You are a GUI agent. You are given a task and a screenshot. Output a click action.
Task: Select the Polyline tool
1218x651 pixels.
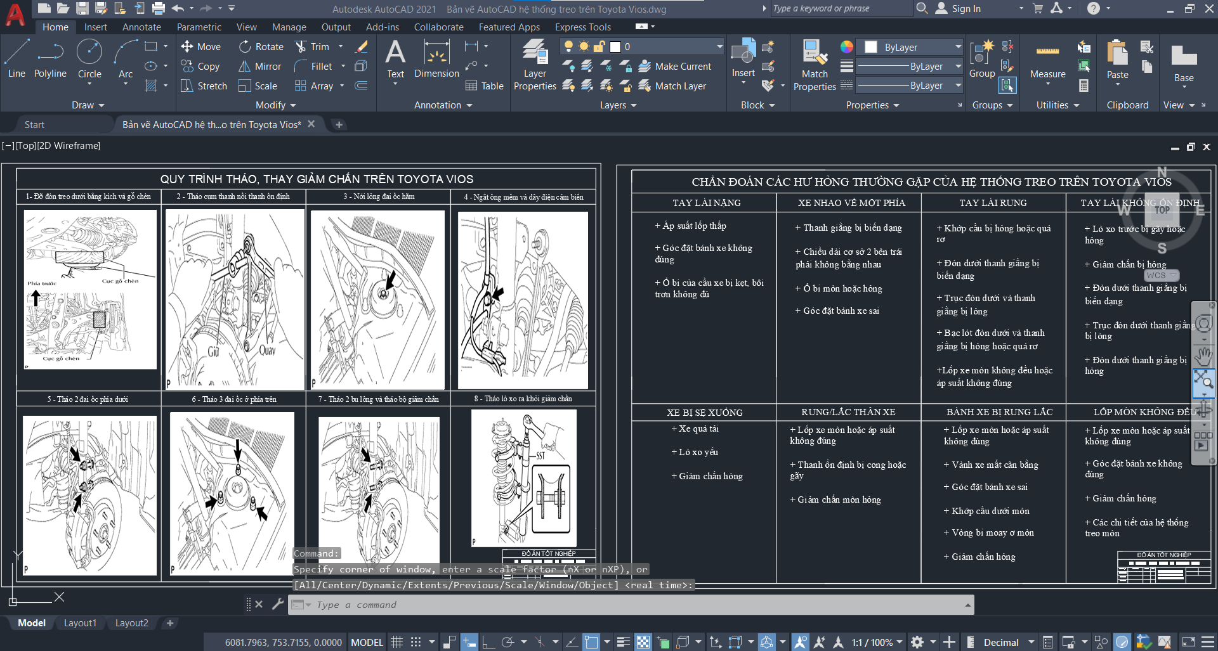(x=50, y=58)
